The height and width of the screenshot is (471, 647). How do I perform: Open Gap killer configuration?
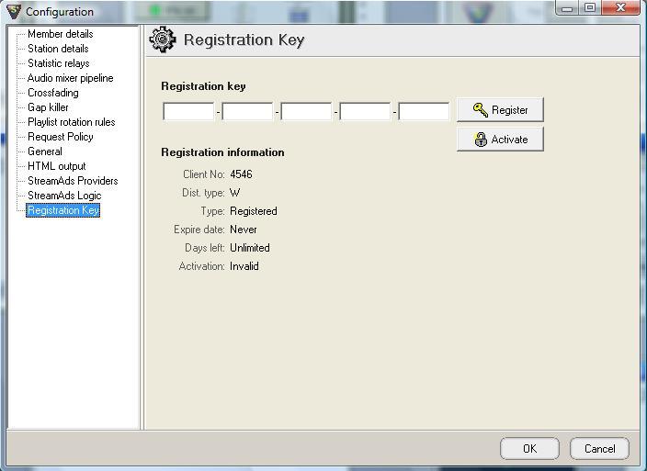click(x=48, y=107)
